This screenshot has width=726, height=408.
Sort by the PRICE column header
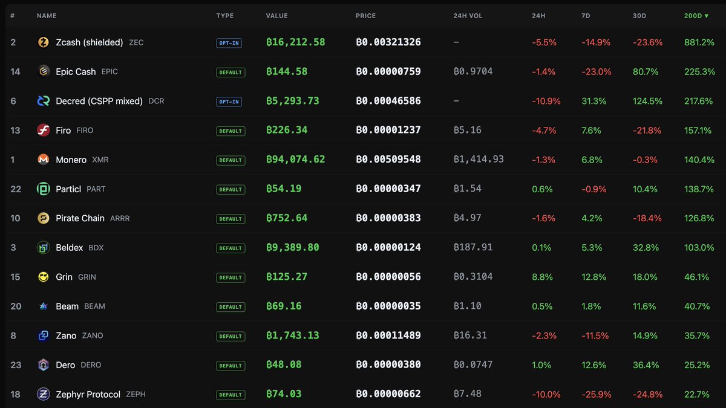(365, 16)
